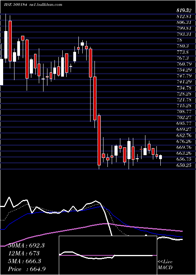The image size is (196, 275).
Task: Select the 747.79 price value
Action: [x=184, y=76]
